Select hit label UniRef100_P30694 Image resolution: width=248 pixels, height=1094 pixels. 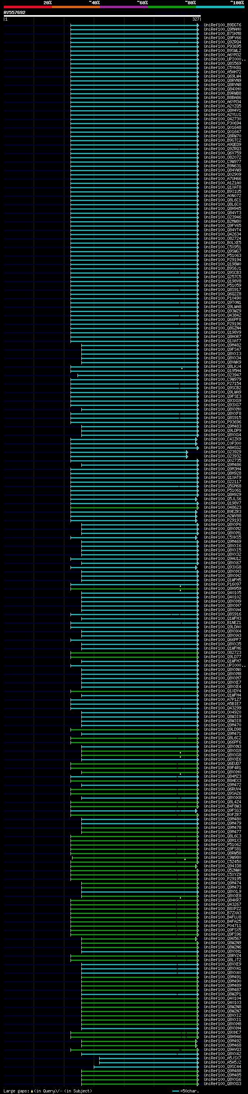pos(222,123)
